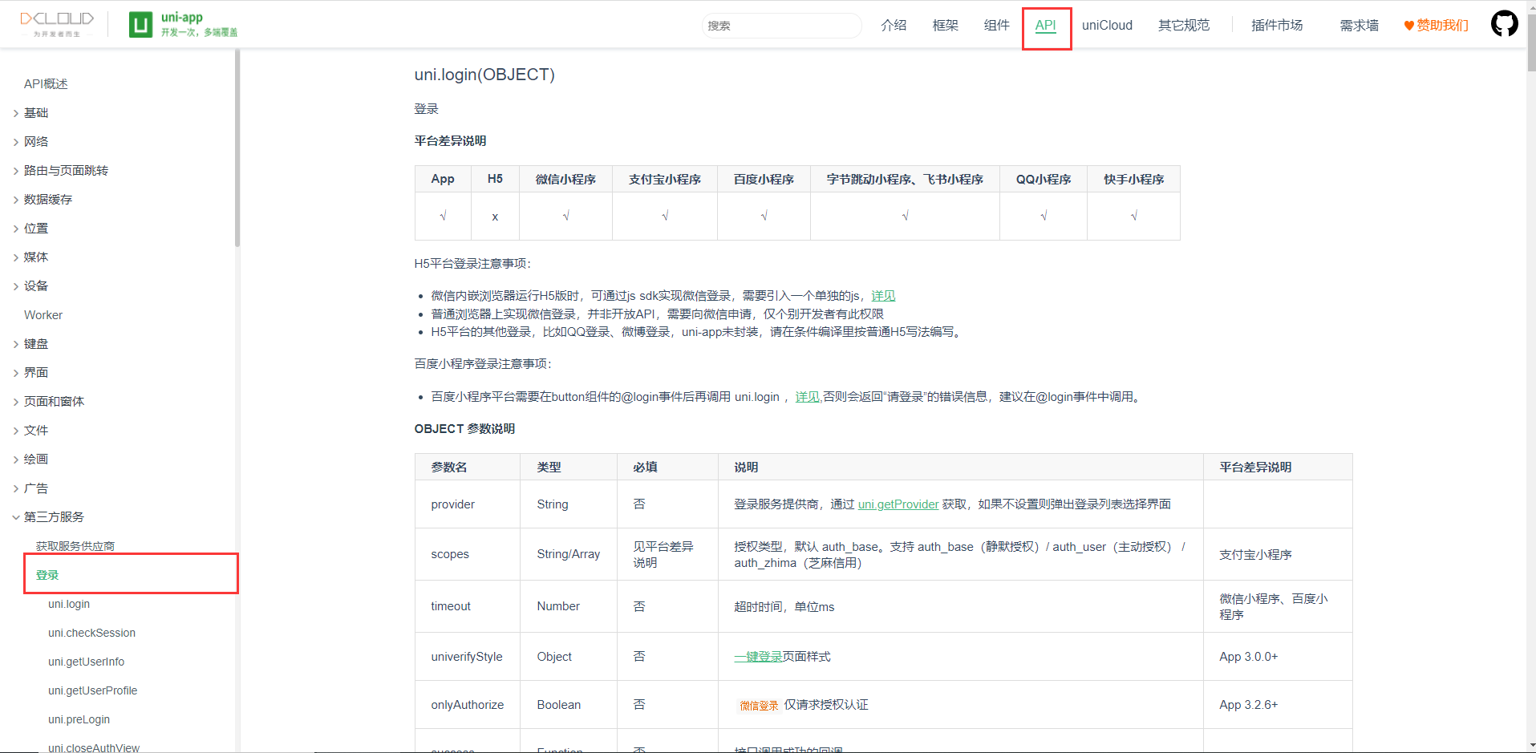Screen dimensions: 1536x753
Task: Expand the 媒体 sidebar section
Action: [x=35, y=257]
